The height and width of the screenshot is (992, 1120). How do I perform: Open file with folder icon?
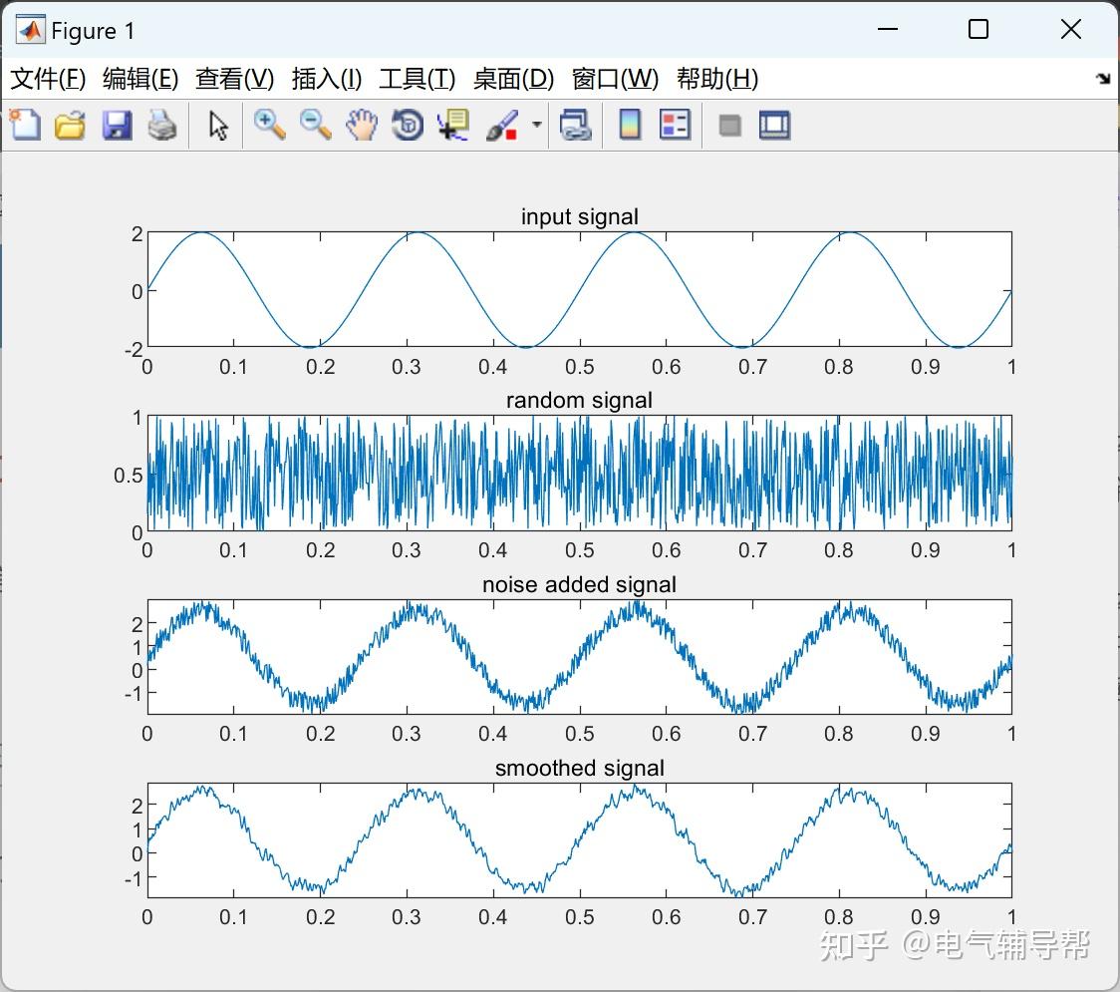pyautogui.click(x=70, y=125)
